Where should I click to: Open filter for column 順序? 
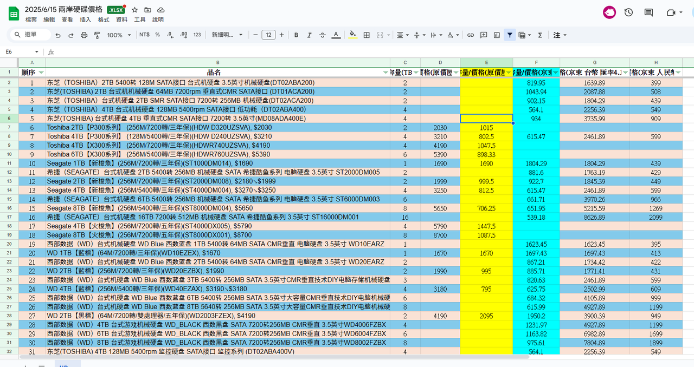click(x=41, y=72)
